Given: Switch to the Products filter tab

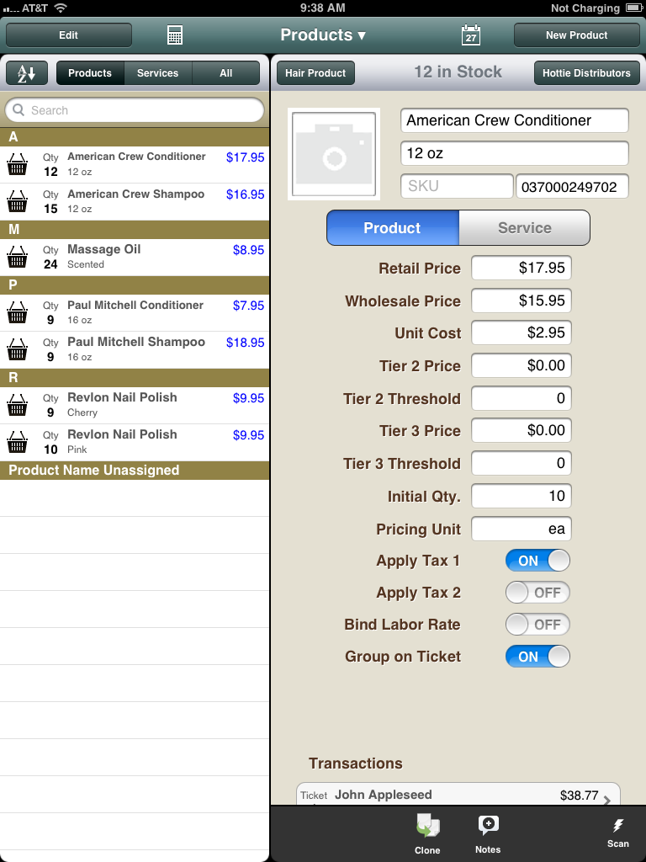Looking at the screenshot, I should [x=90, y=73].
